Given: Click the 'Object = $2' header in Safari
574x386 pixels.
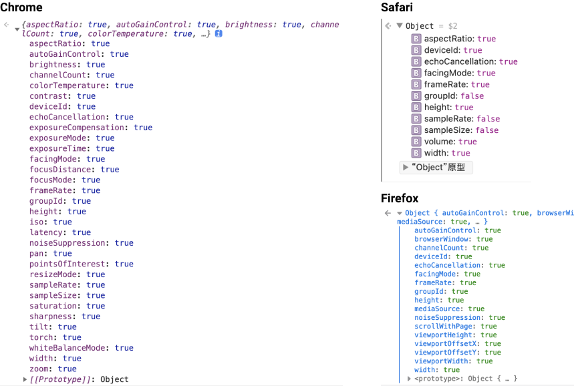Looking at the screenshot, I should click(431, 26).
